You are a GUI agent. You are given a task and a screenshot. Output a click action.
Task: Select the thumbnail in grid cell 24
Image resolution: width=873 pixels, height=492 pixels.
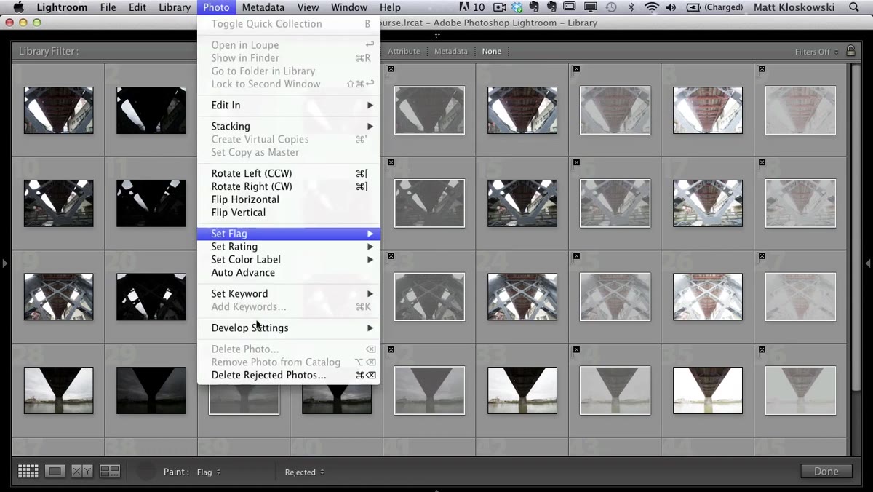522,296
